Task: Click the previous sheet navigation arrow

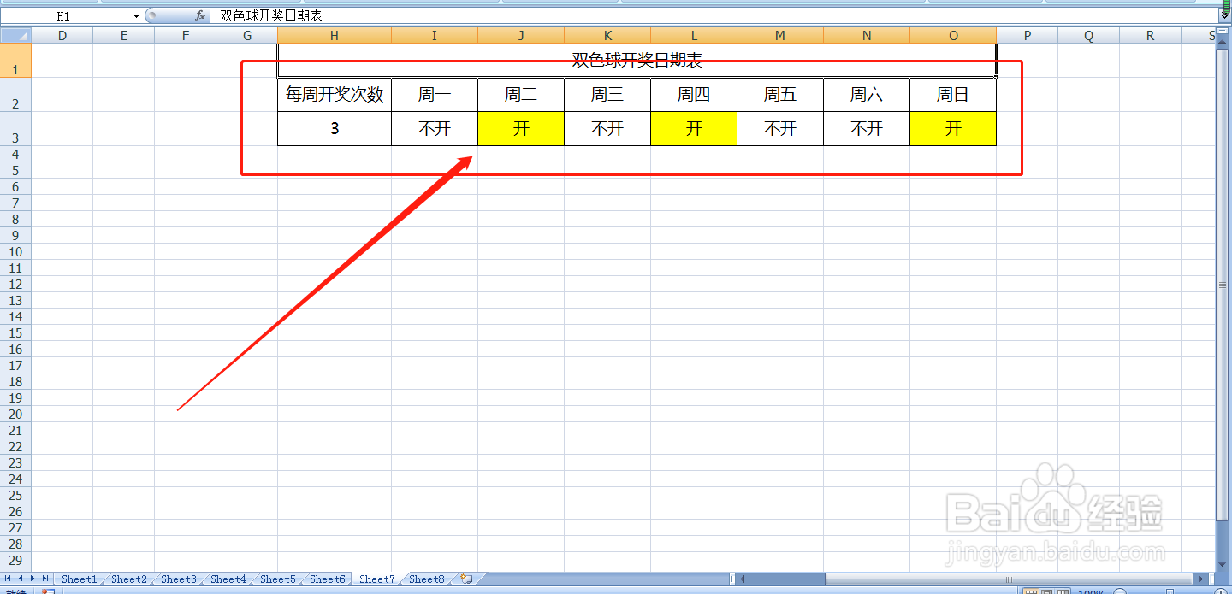Action: coord(21,579)
